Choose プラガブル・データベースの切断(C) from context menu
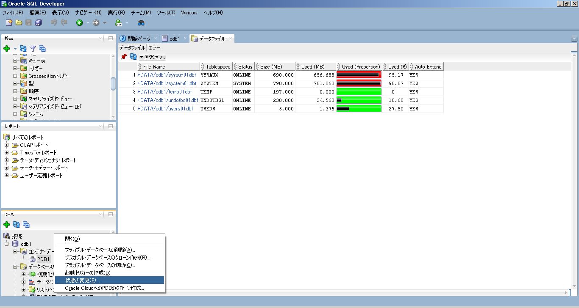The width and height of the screenshot is (579, 308). [x=109, y=265]
